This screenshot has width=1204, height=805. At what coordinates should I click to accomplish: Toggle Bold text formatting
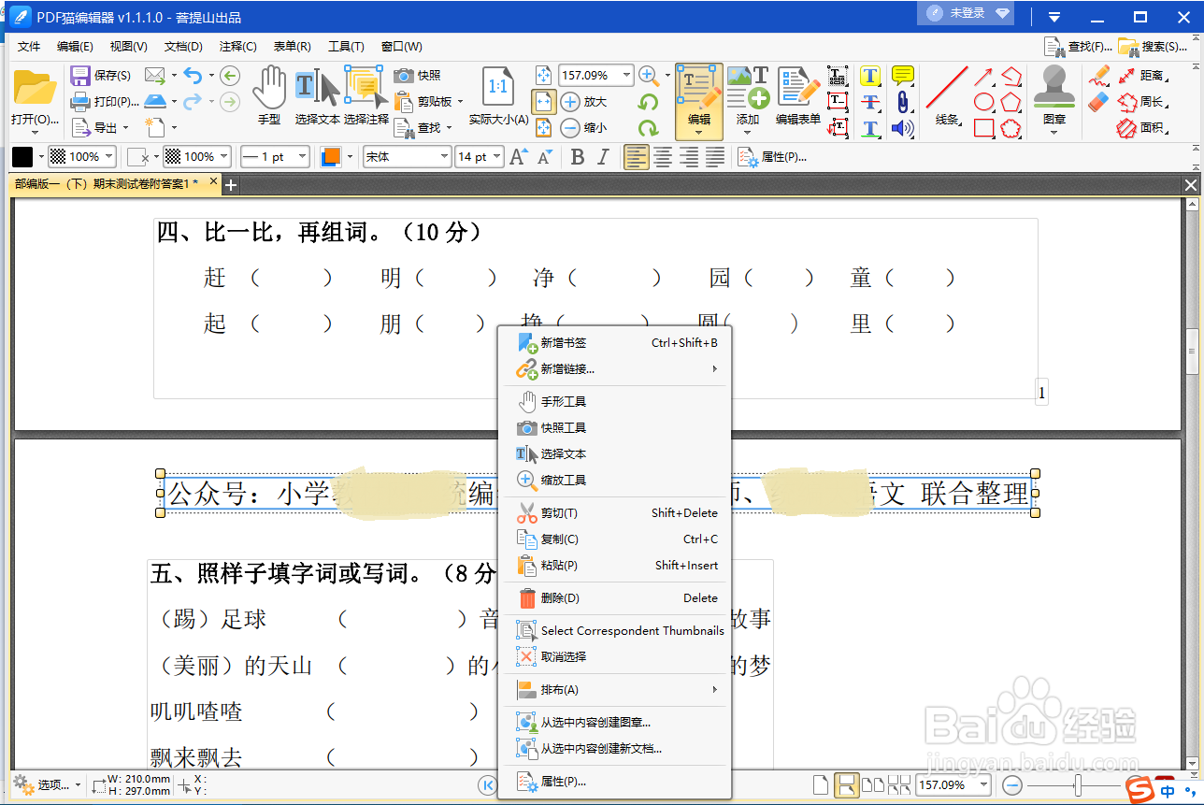[578, 157]
